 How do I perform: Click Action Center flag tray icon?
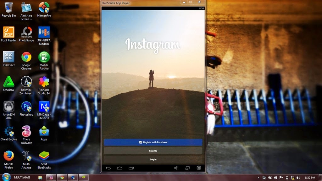click(x=281, y=178)
